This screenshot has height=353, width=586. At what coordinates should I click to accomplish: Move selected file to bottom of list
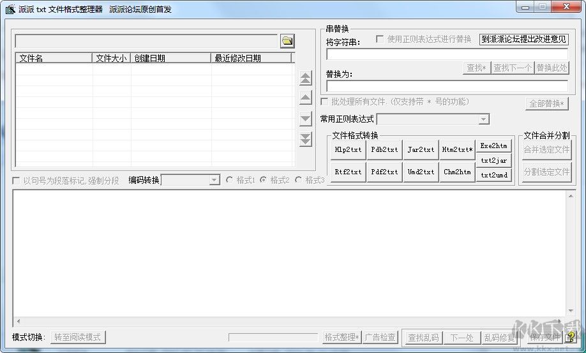click(305, 139)
